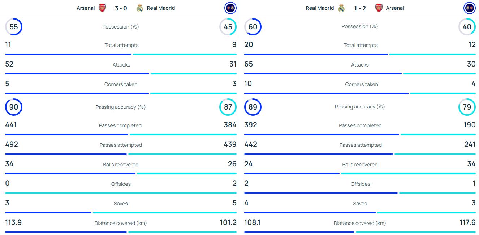Click the Arsenal crest in the 3-0 match header
Image resolution: width=479 pixels, height=235 pixels.
[x=102, y=8]
